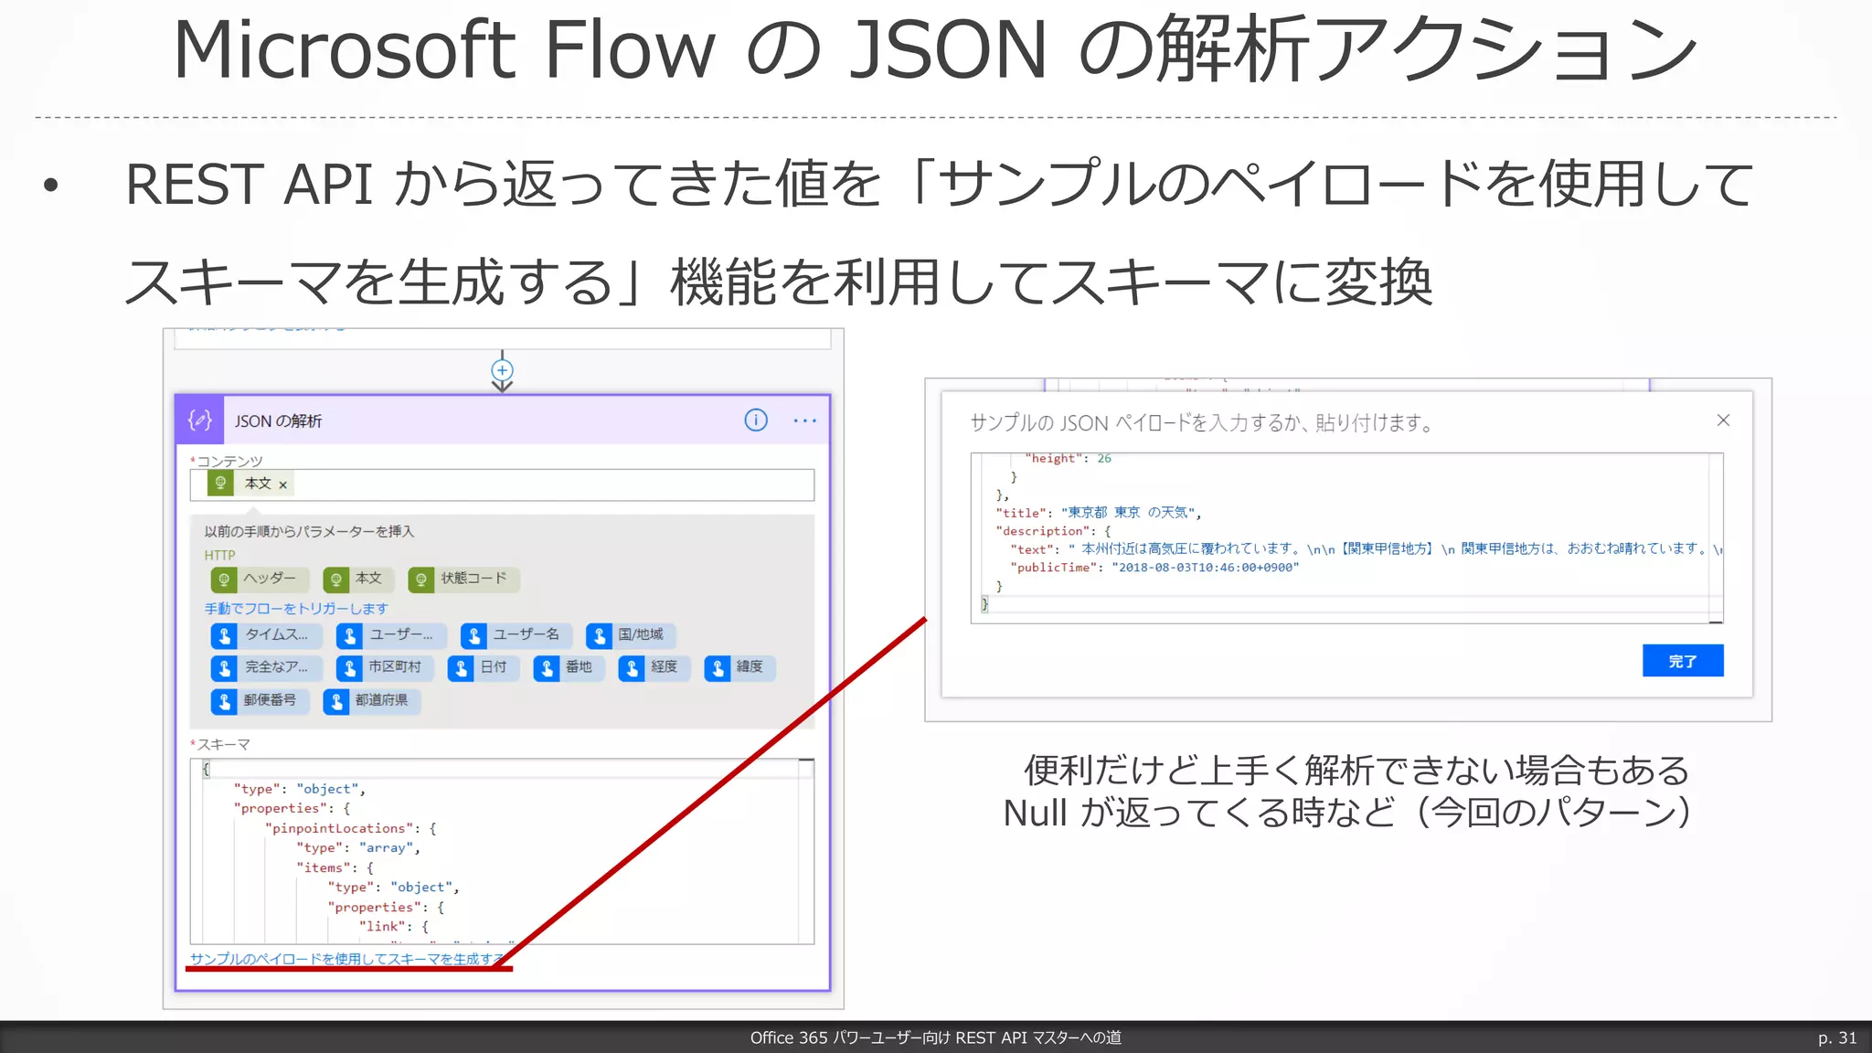
Task: Select the 状態コード dynamic token
Action: [x=463, y=580]
